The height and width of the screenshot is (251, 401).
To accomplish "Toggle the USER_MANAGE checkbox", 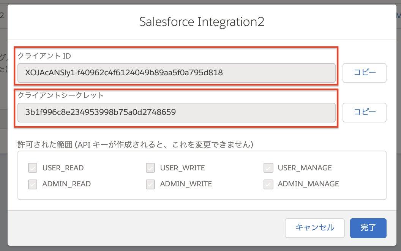I will tap(268, 168).
